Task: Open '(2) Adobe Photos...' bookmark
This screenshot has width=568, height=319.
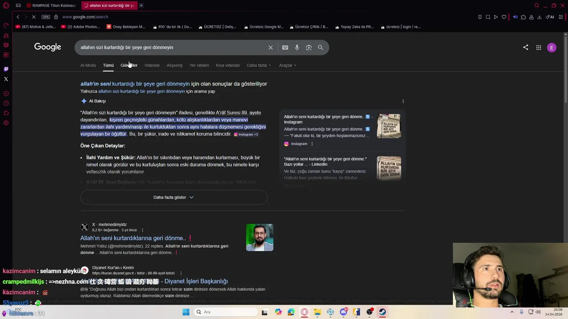Action: pyautogui.click(x=81, y=27)
